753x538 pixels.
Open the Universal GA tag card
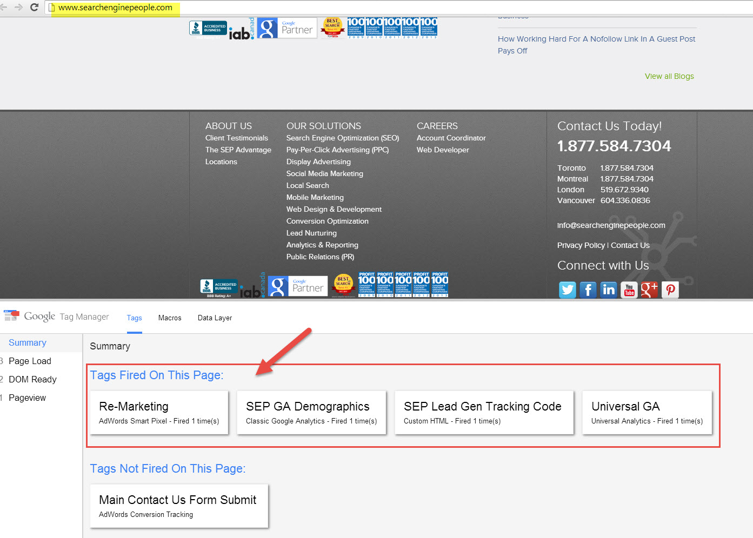click(x=647, y=413)
